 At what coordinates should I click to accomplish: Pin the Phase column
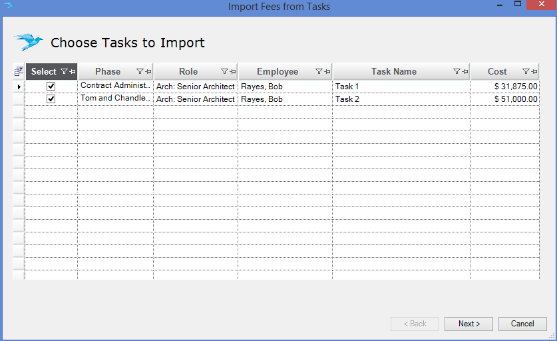pyautogui.click(x=148, y=71)
